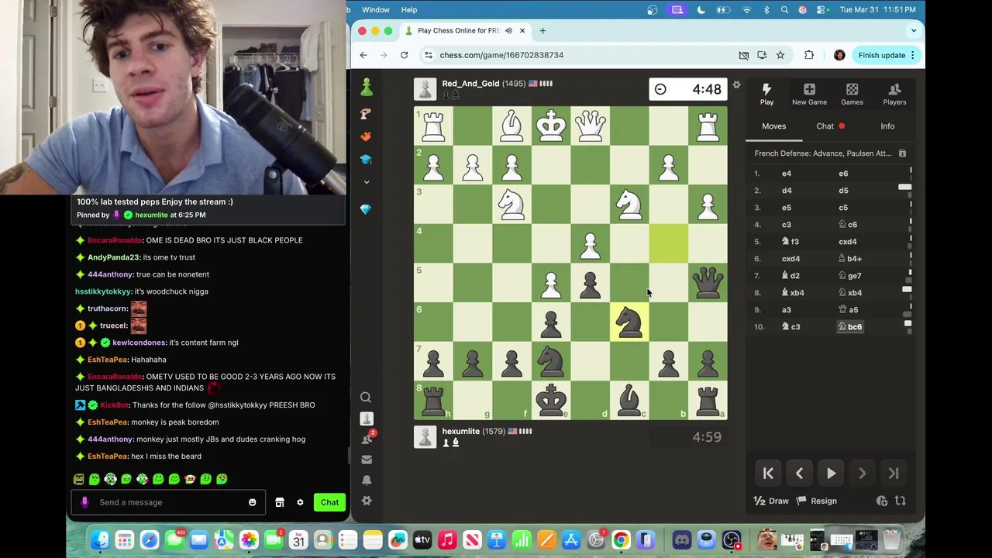
Task: Open the diamond membership icon
Action: (x=366, y=209)
